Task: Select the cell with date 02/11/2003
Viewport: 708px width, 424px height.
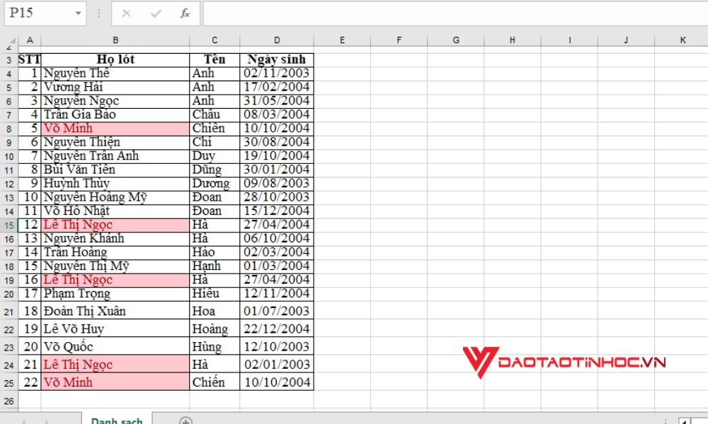Action: coord(277,73)
